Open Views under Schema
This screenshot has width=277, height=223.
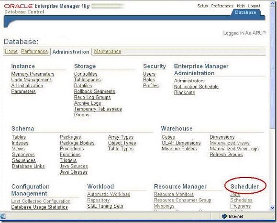coord(18,149)
